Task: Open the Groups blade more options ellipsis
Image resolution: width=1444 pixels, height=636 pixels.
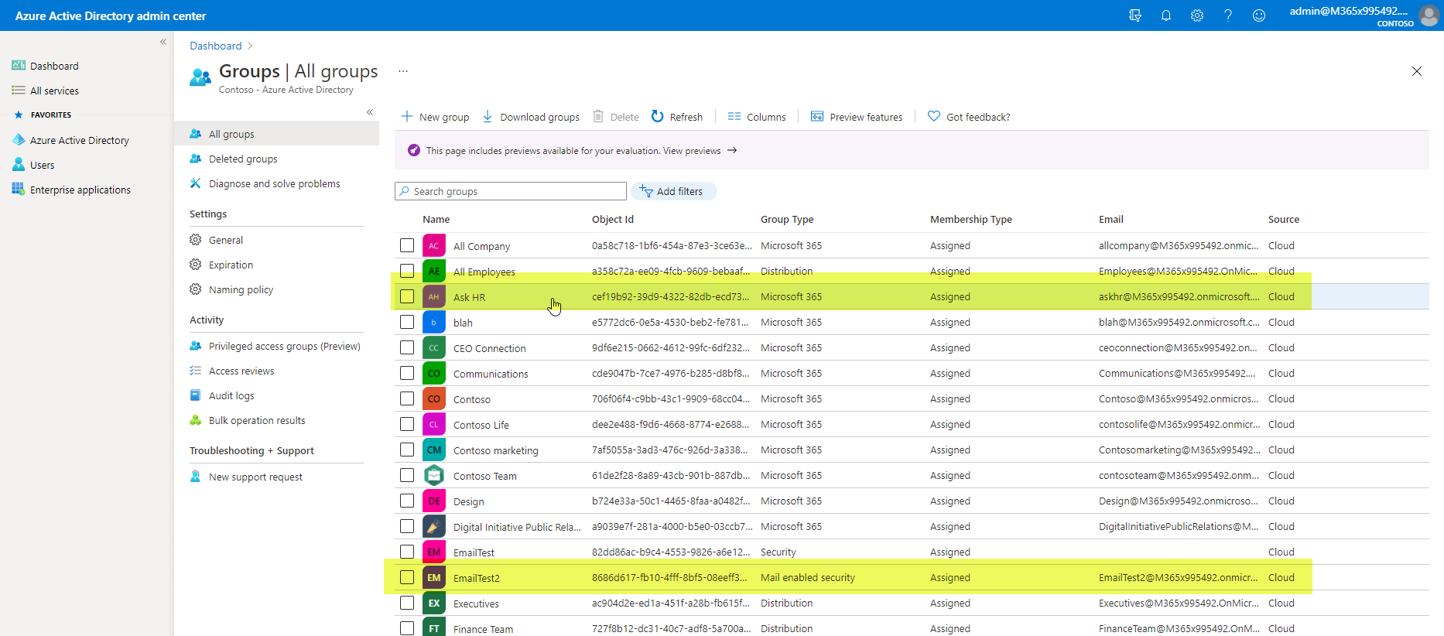Action: coord(403,71)
